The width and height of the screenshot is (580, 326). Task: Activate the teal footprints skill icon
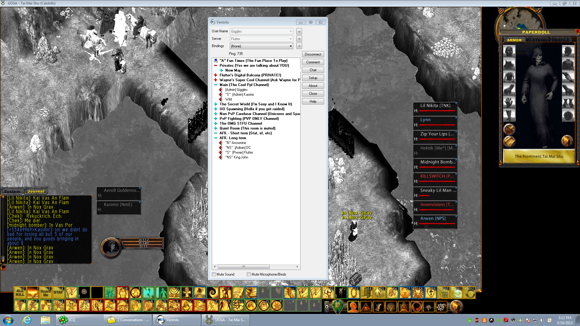[x=148, y=293]
